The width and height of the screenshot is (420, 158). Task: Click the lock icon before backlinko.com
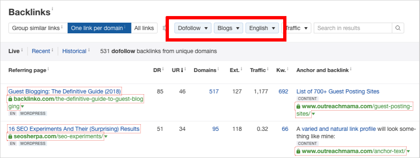[10, 99]
